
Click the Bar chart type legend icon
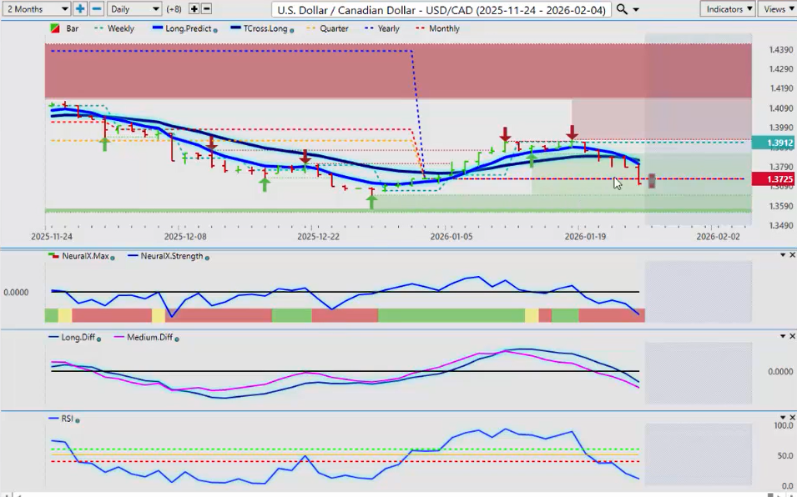tap(55, 28)
